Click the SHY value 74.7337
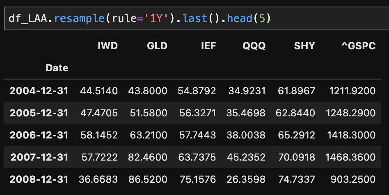389x195 pixels. (297, 179)
